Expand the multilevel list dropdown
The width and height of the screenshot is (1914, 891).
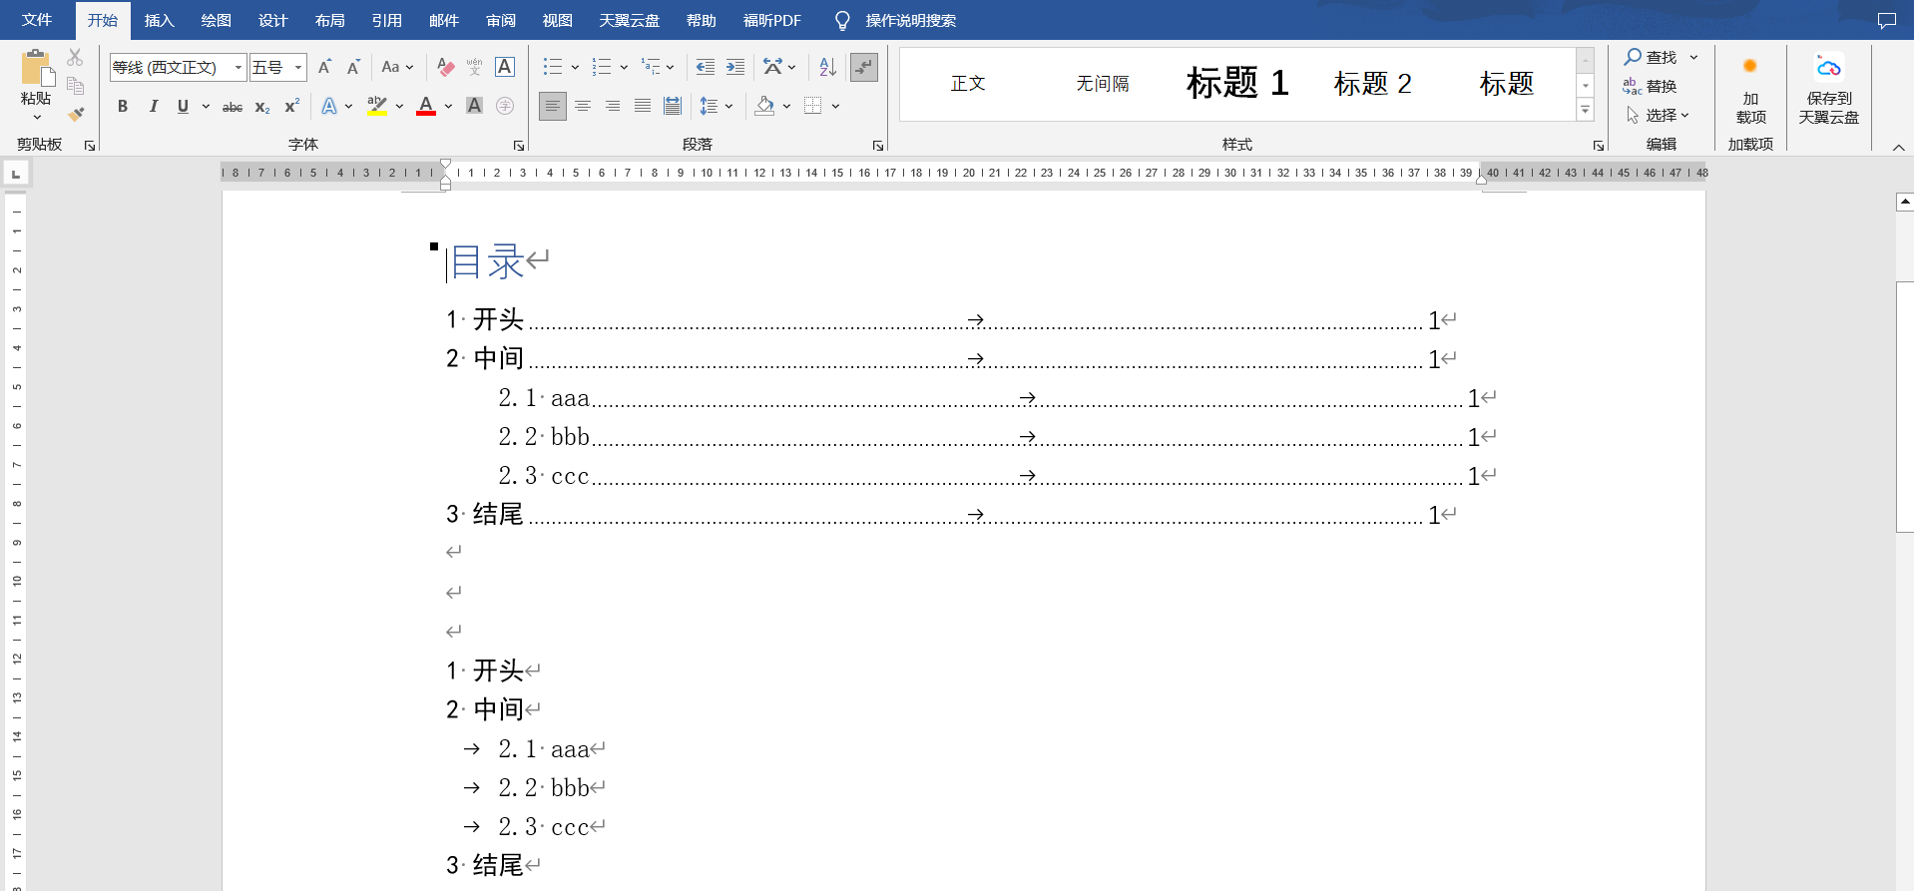[671, 67]
